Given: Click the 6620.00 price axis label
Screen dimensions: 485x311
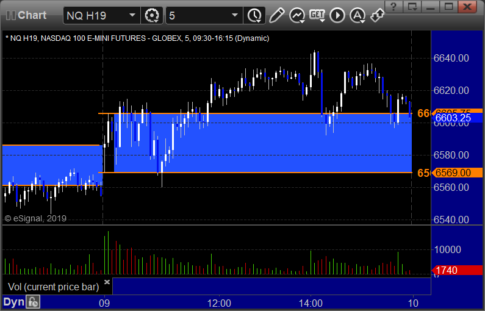Looking at the screenshot, I should (x=451, y=90).
